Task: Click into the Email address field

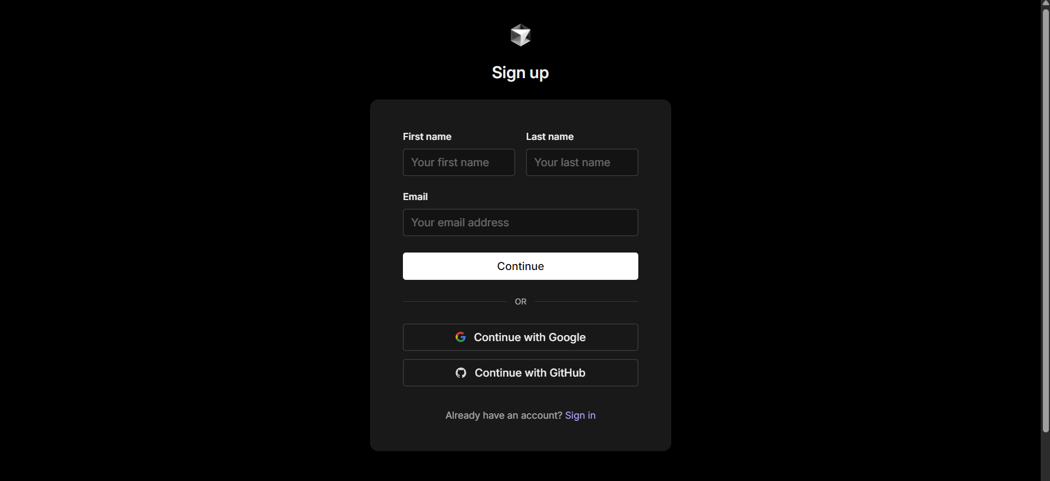Action: [520, 222]
